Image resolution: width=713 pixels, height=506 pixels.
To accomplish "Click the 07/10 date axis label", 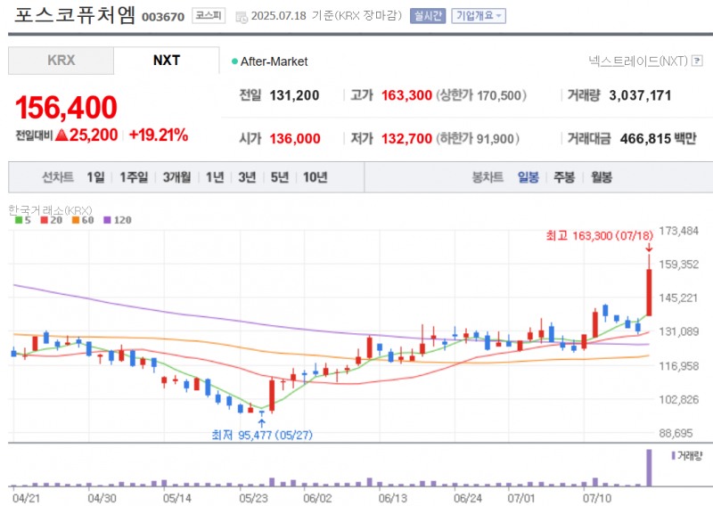I will pyautogui.click(x=597, y=498).
